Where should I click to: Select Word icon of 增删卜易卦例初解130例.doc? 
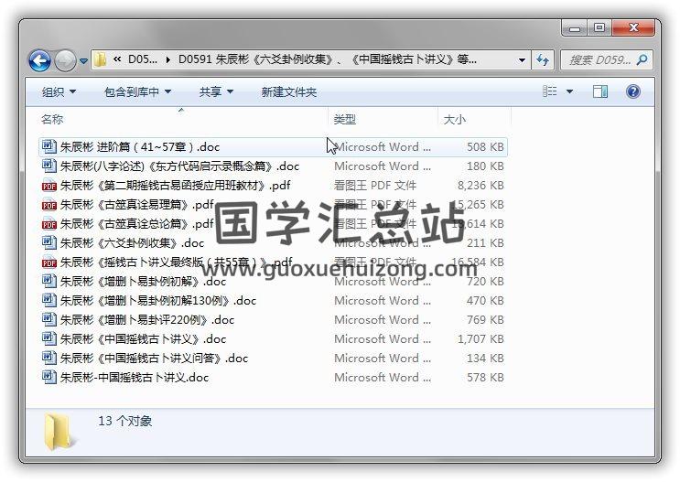point(49,300)
